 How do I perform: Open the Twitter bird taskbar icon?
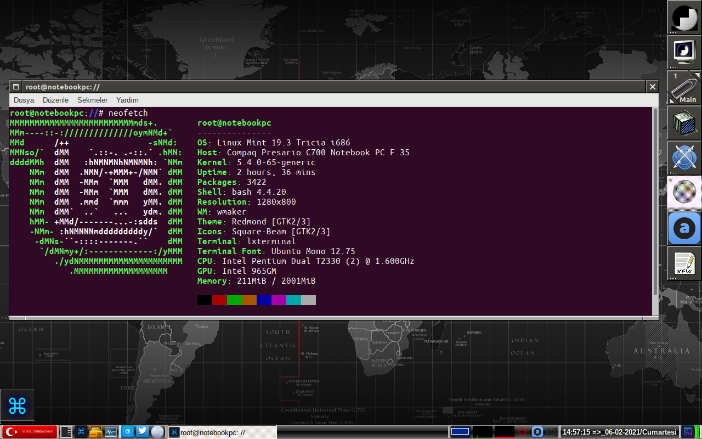(x=142, y=431)
